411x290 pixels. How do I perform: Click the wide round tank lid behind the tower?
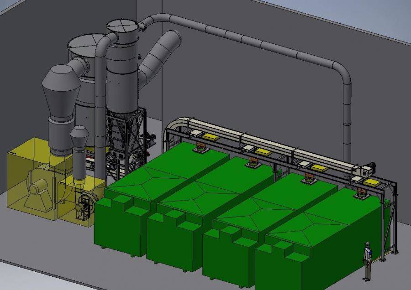pos(82,45)
